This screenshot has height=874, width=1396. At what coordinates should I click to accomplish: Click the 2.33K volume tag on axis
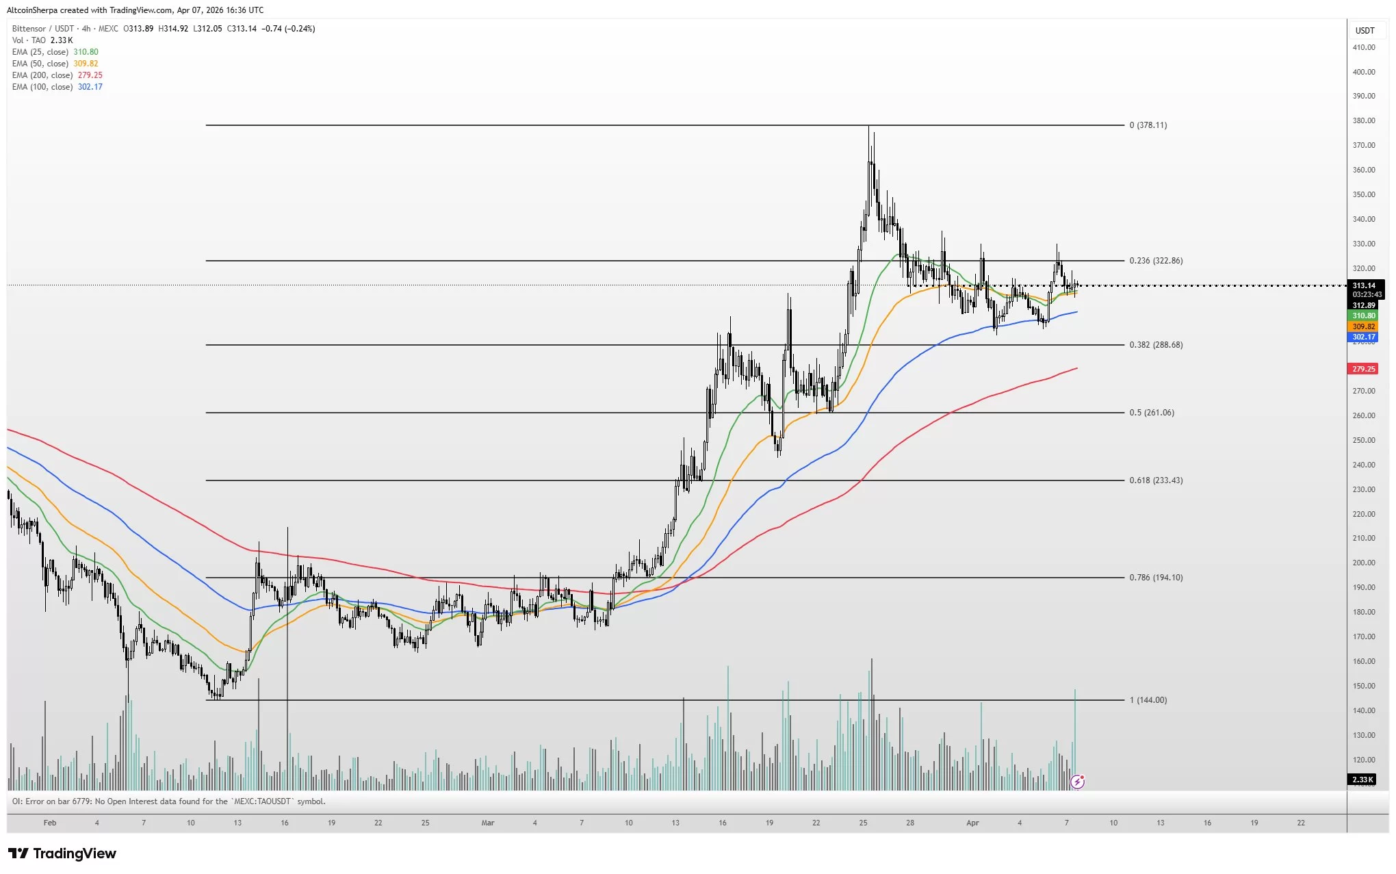(1362, 780)
